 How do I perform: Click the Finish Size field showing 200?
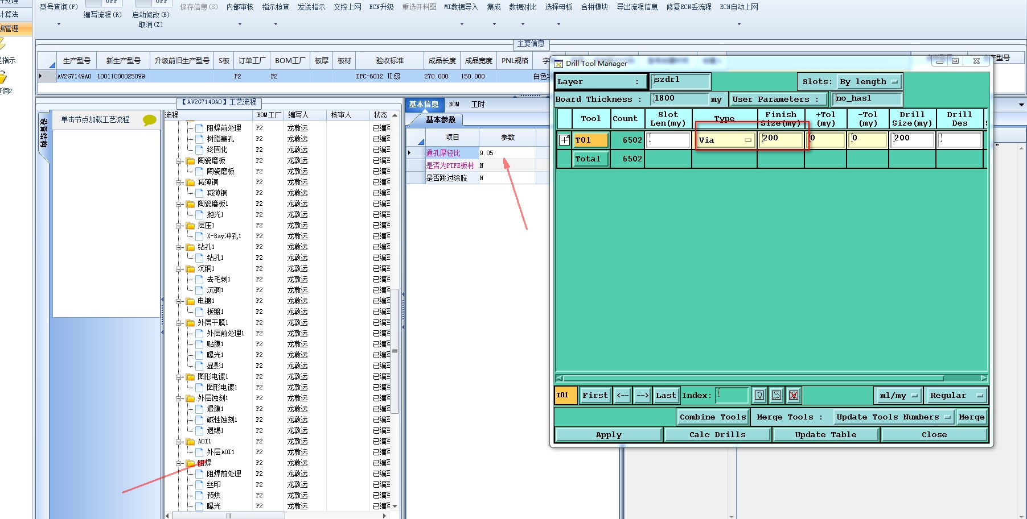click(x=780, y=140)
